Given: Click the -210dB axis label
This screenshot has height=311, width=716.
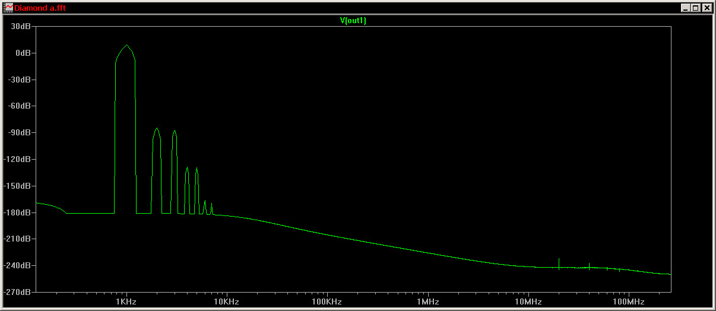Looking at the screenshot, I should (x=18, y=239).
